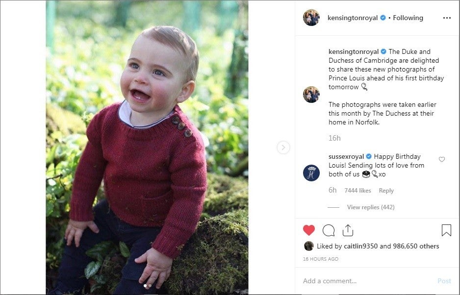Open the three-dot more options menu
Viewport: 460px width, 295px height.
446,18
